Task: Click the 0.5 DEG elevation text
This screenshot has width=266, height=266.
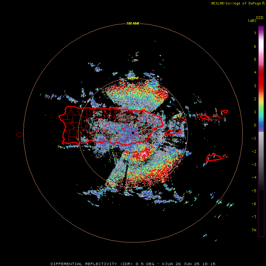Action: (145, 264)
